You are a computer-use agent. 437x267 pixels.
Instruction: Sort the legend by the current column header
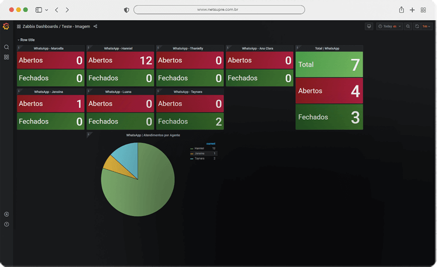(x=210, y=144)
